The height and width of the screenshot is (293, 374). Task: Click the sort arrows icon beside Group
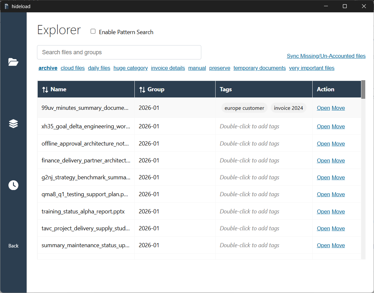[x=142, y=89]
